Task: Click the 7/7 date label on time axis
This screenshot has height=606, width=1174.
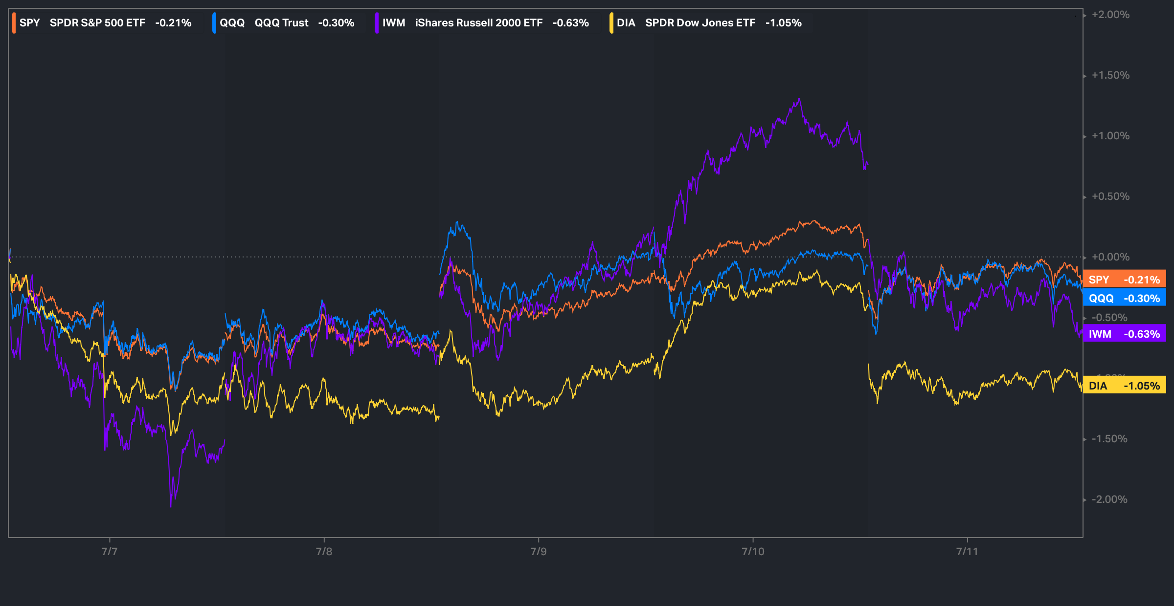Action: (x=110, y=552)
